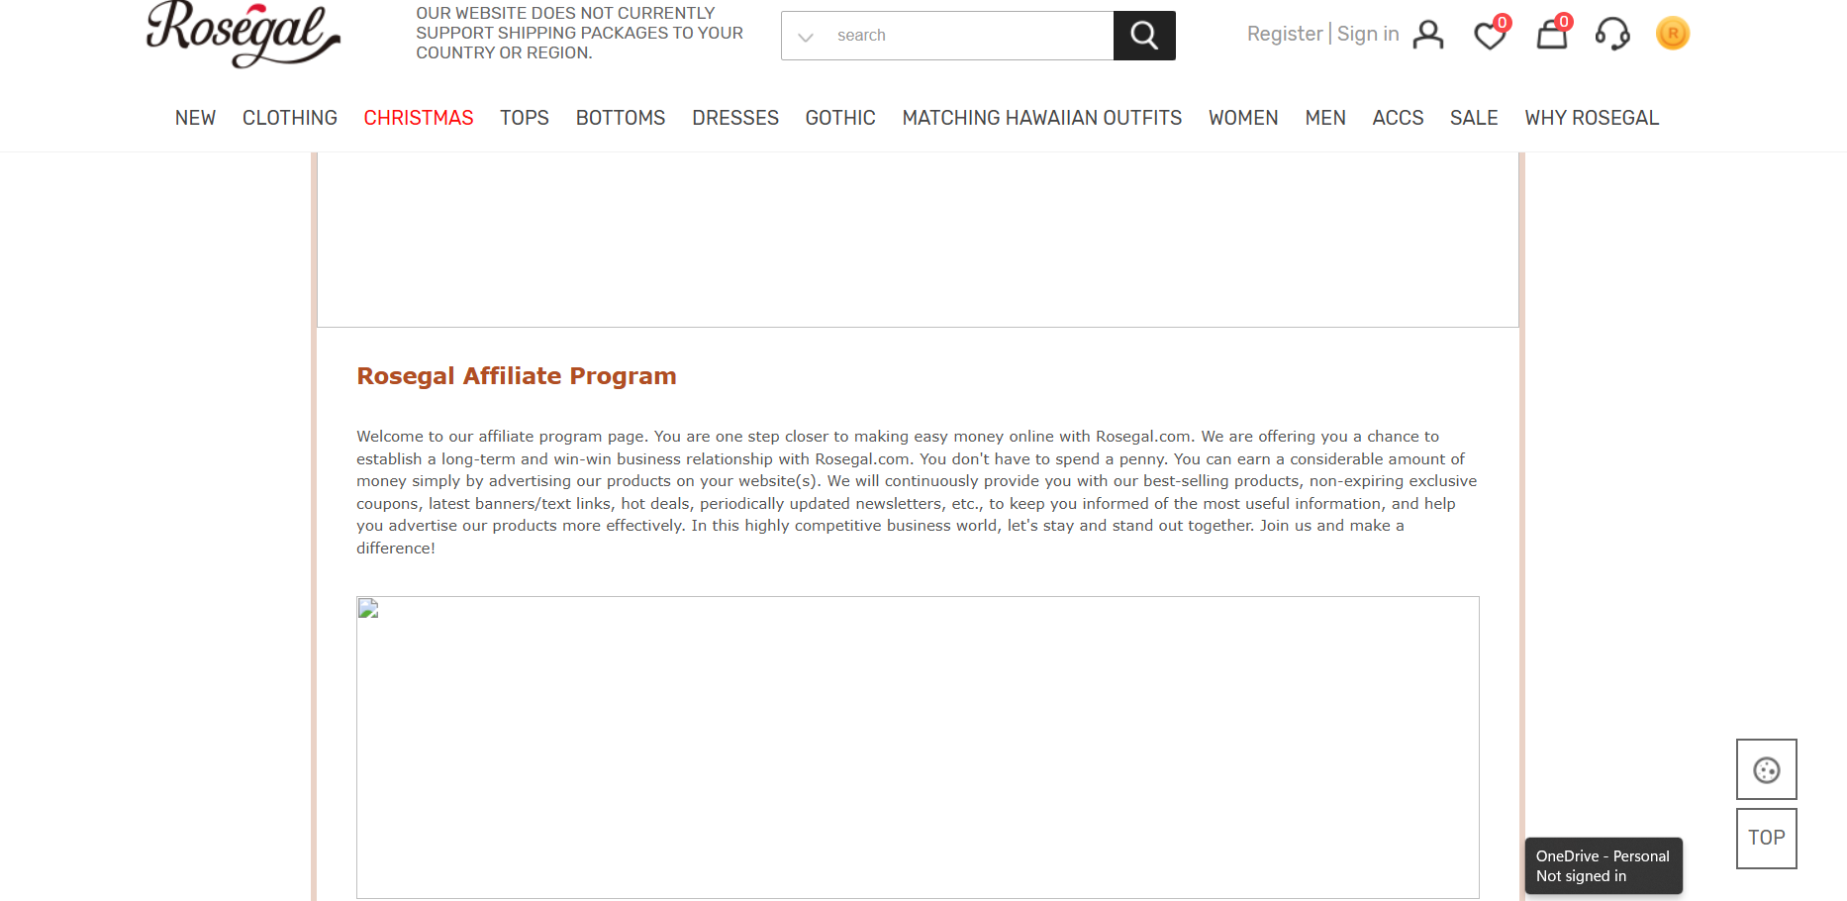
Task: Go to MATCHING HAWAIIAN OUTFITS category
Action: (x=1041, y=118)
